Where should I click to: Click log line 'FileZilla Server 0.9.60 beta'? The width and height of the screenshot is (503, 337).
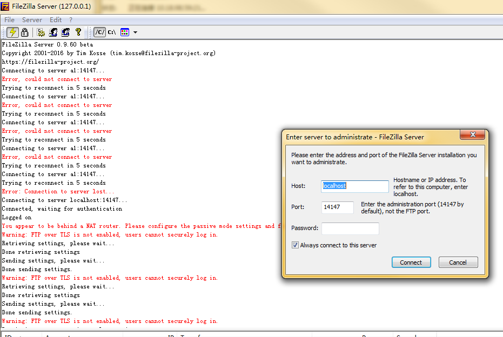48,45
